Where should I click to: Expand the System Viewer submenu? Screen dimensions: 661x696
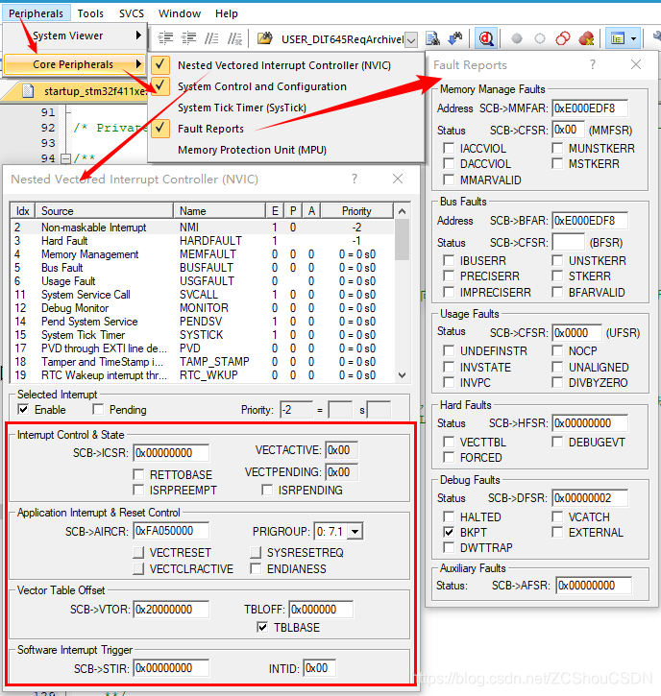pyautogui.click(x=138, y=36)
